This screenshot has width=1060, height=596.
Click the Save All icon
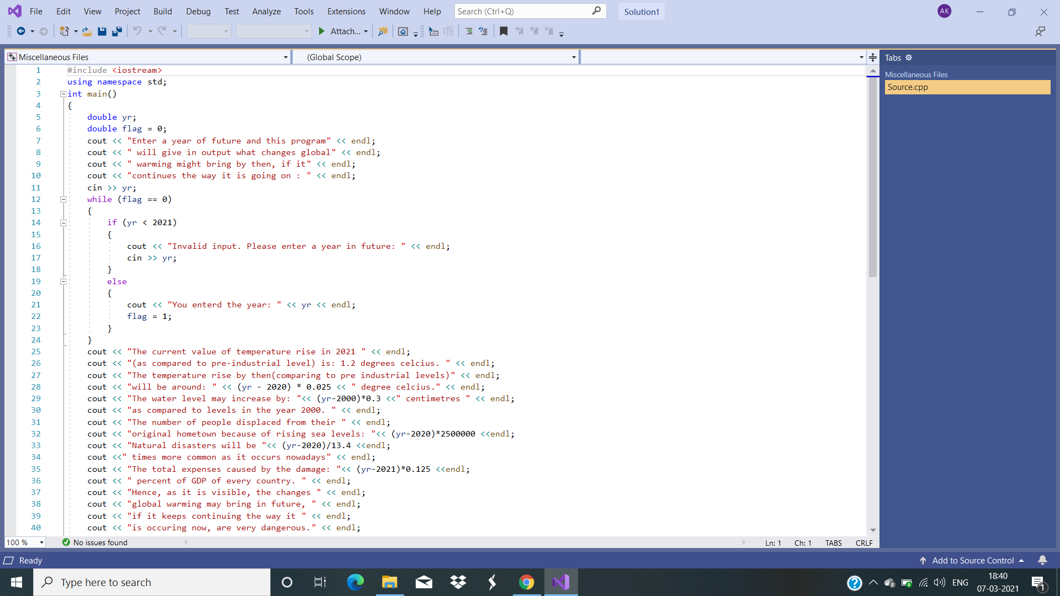point(116,31)
